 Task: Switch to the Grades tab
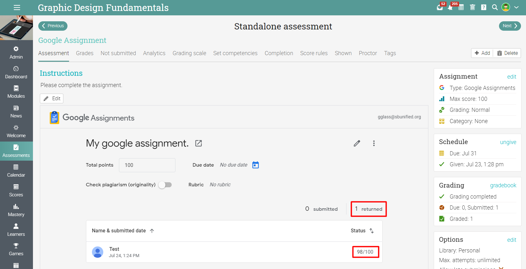click(x=85, y=53)
